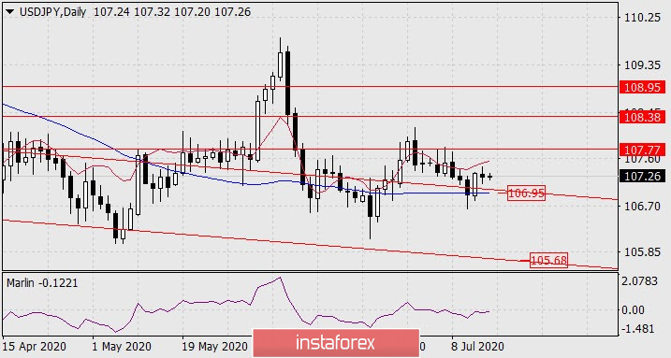Click the 105.85 price scale value

tap(643, 252)
